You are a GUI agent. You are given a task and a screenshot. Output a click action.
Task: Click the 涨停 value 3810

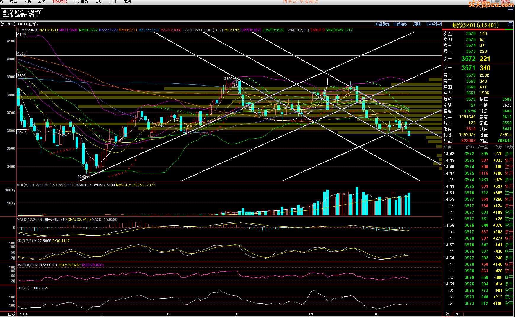click(x=471, y=129)
